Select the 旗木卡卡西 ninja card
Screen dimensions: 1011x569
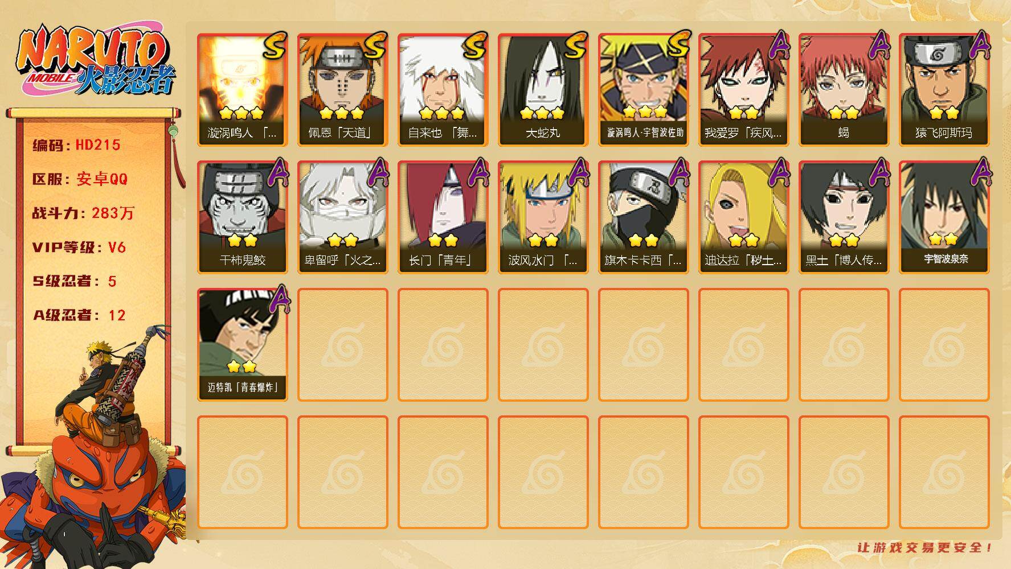coord(643,217)
